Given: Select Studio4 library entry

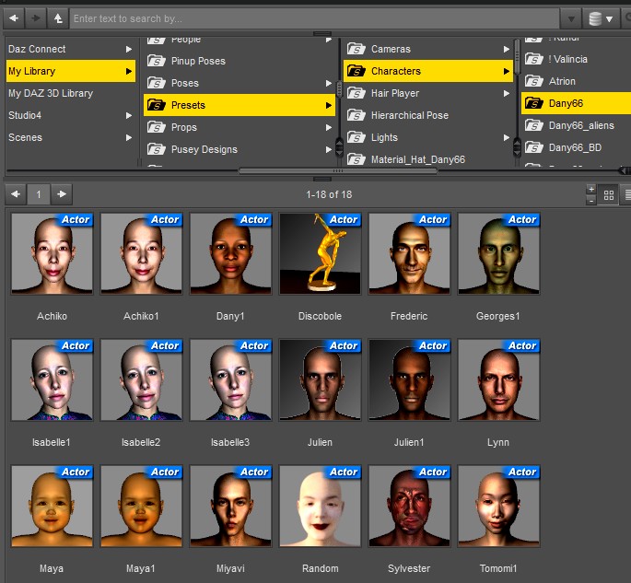Looking at the screenshot, I should (x=70, y=115).
